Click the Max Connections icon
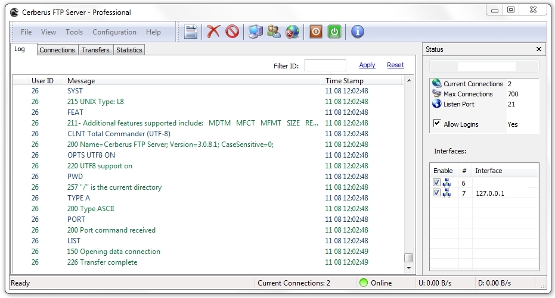Screen dimensions: 555x298 click(437, 93)
